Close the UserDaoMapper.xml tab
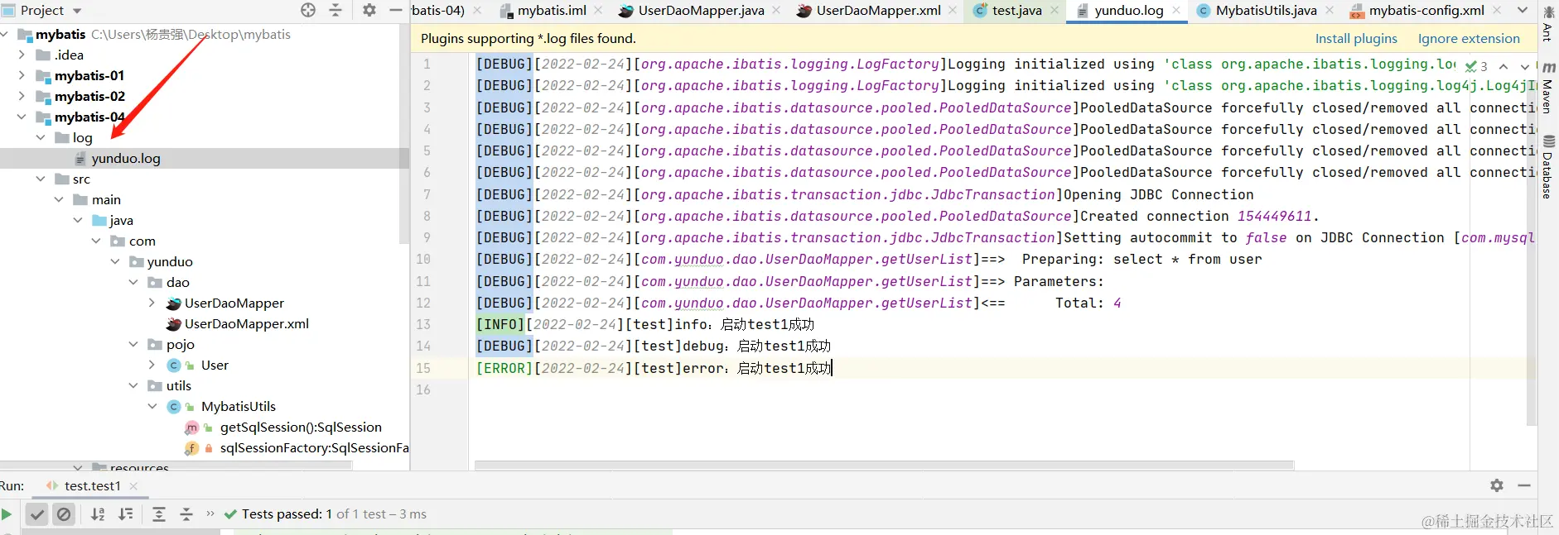This screenshot has height=535, width=1559. click(x=953, y=11)
